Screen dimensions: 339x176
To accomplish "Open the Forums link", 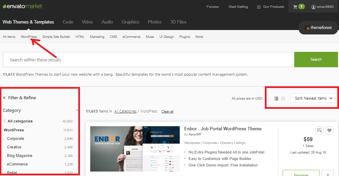I will [213, 7].
